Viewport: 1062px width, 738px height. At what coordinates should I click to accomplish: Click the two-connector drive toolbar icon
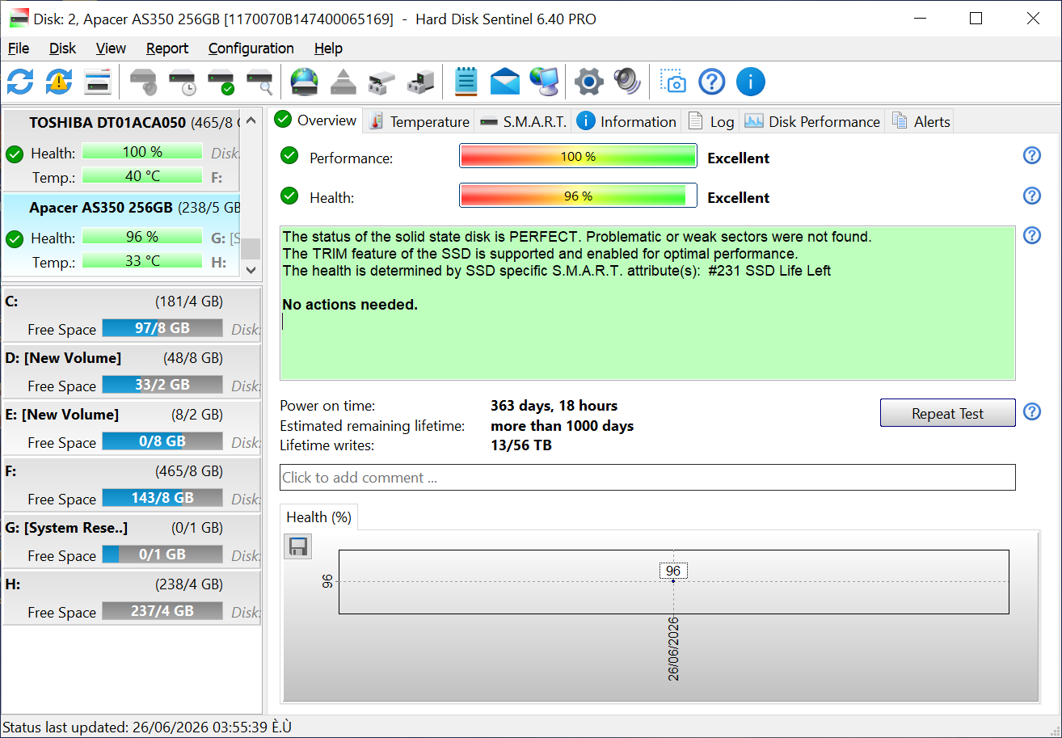pos(382,82)
